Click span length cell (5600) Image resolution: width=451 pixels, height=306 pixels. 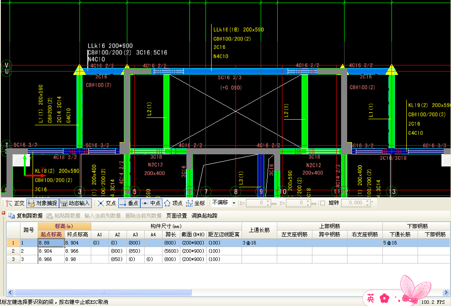171,251
